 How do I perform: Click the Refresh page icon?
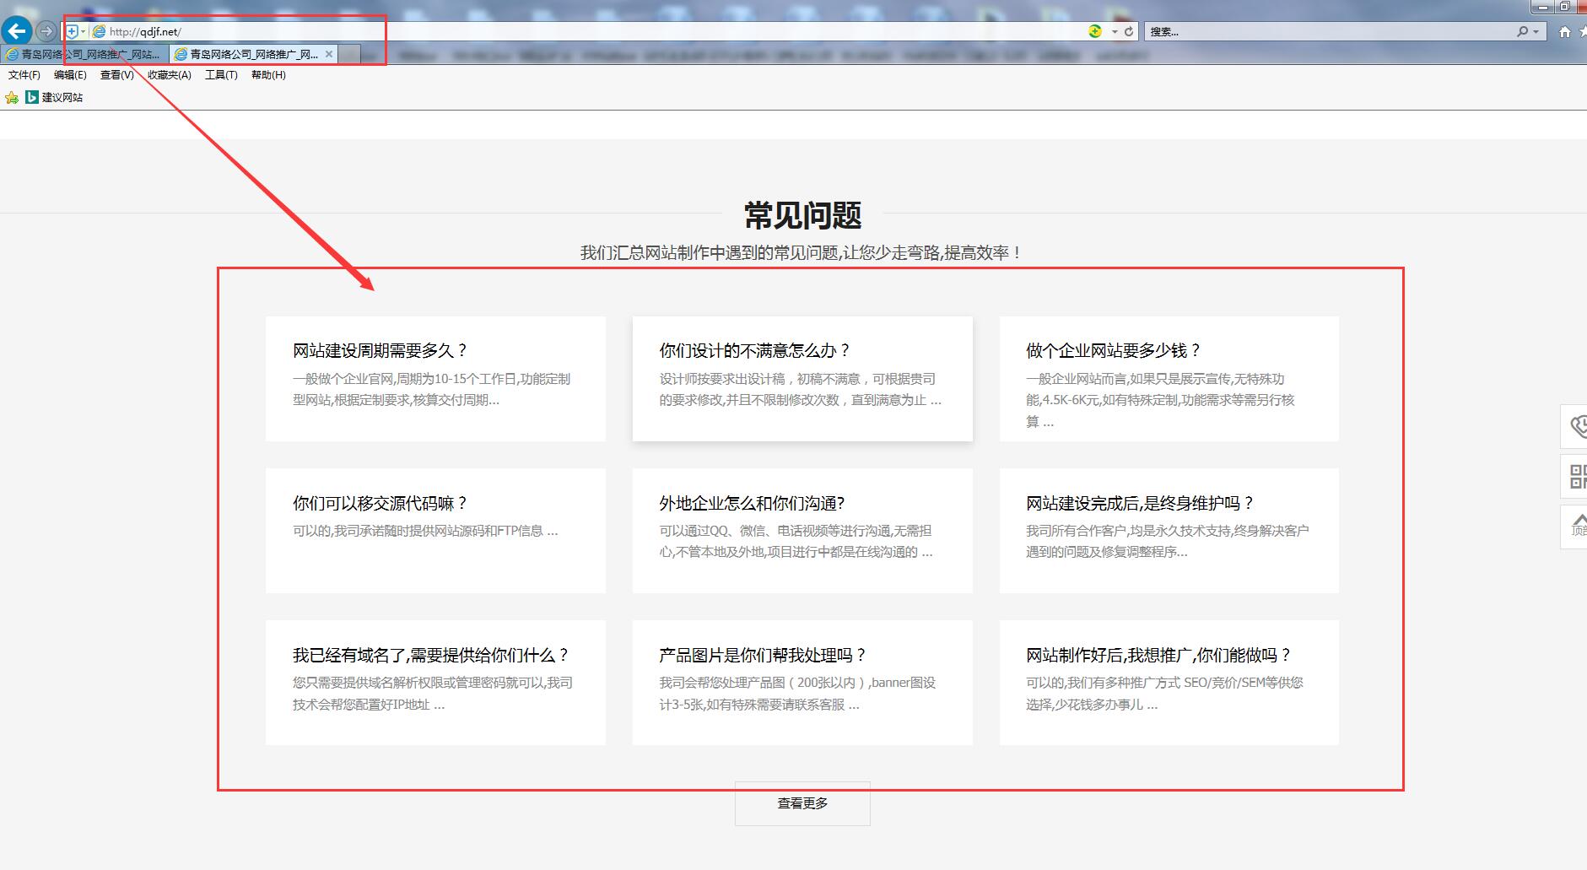[x=1129, y=31]
